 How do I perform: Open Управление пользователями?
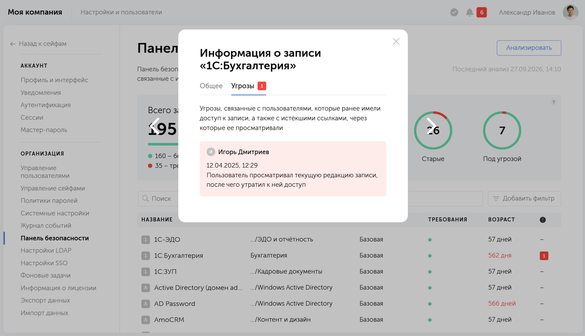[45, 172]
